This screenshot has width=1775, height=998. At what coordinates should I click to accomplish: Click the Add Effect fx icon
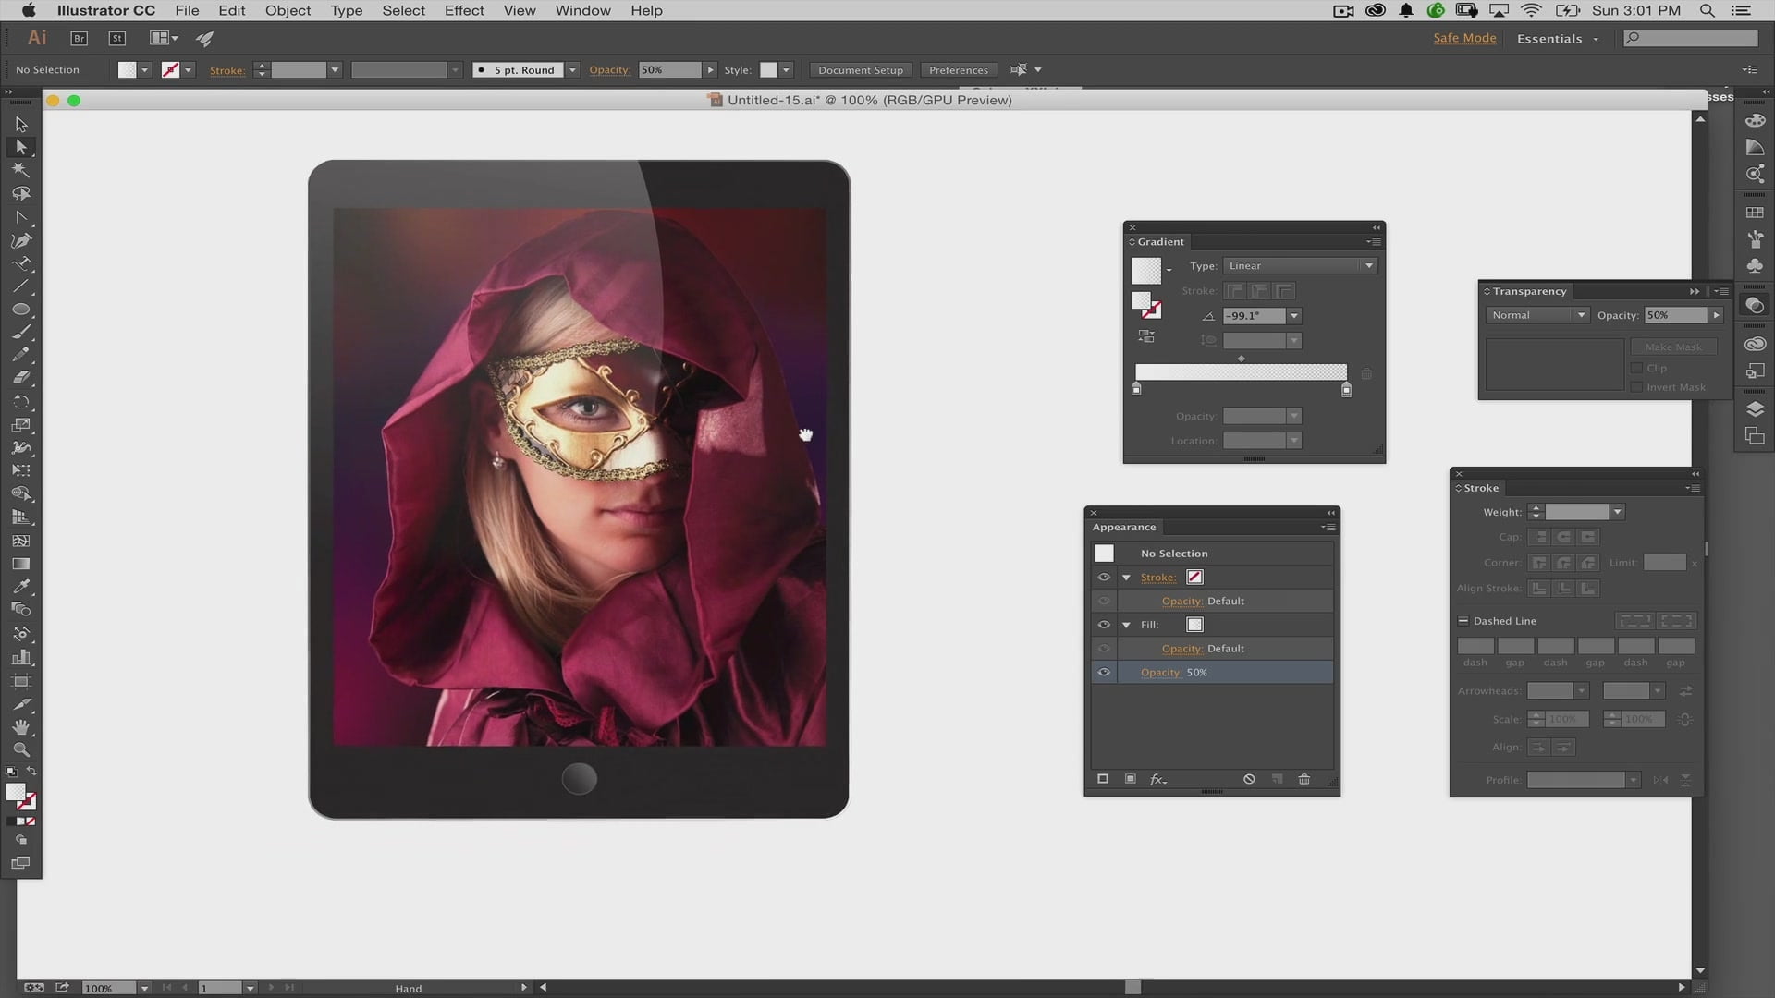coord(1158,779)
